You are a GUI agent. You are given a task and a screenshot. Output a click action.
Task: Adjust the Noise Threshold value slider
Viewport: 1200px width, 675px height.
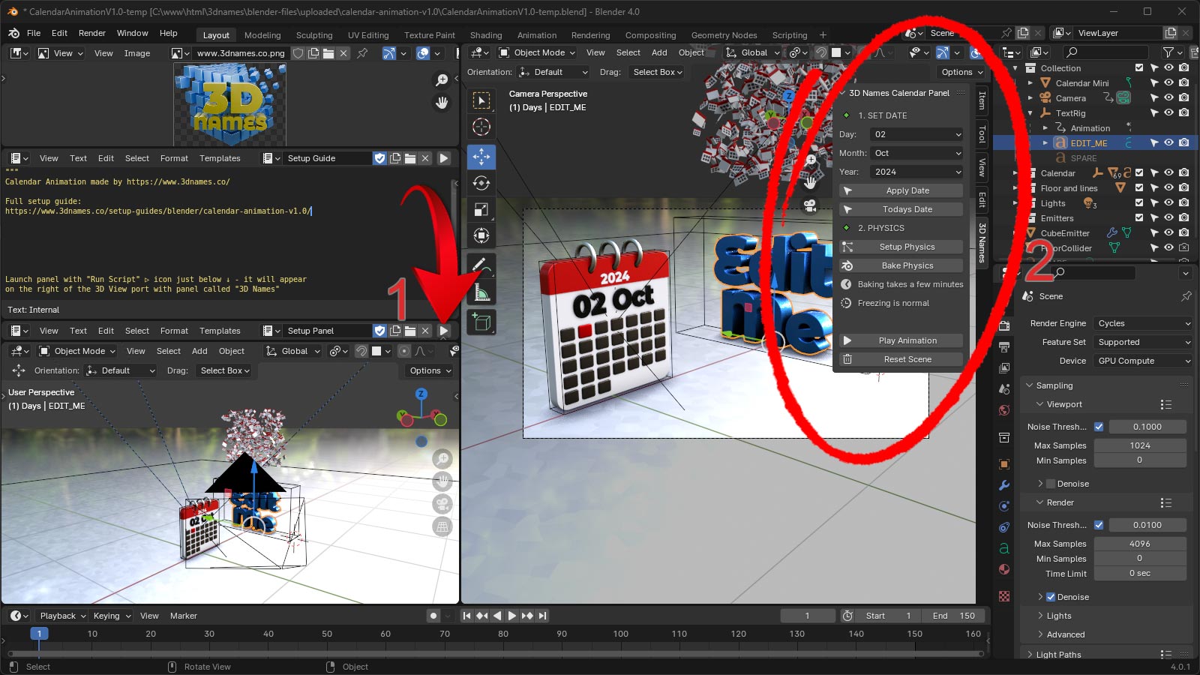pyautogui.click(x=1146, y=426)
